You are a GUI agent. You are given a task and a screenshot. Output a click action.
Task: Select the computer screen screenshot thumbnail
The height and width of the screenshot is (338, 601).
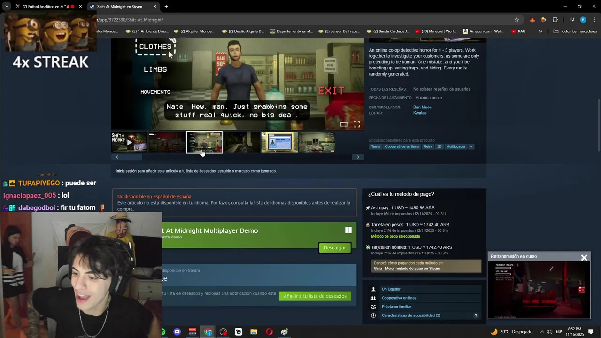(x=279, y=142)
